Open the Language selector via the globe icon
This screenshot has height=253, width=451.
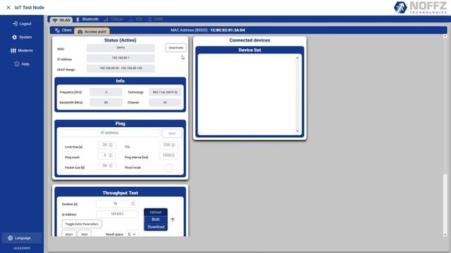click(x=11, y=238)
